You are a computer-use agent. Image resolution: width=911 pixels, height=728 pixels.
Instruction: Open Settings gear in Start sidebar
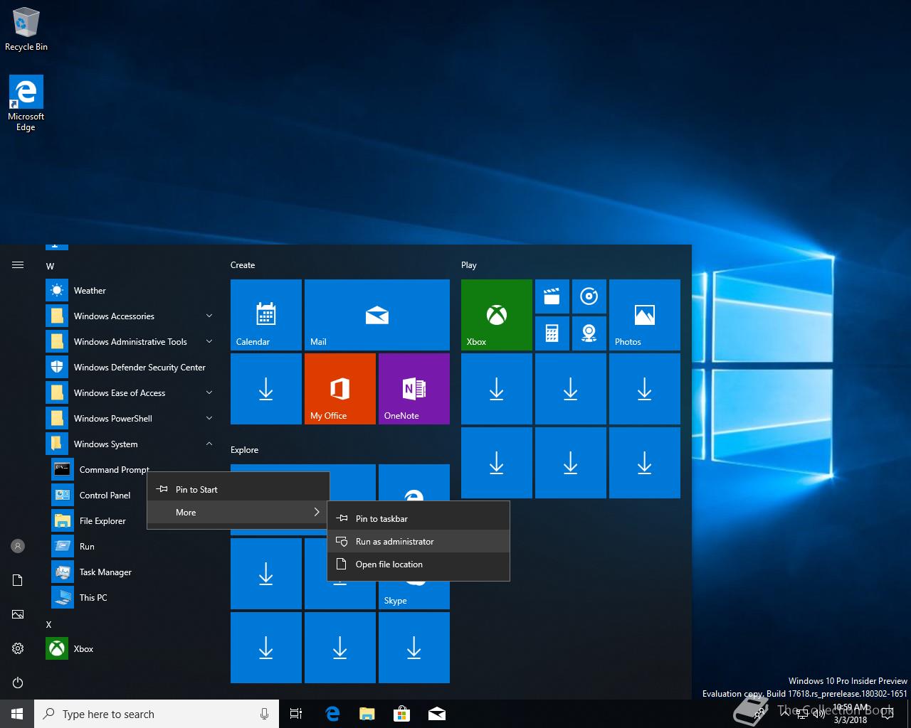tap(18, 648)
